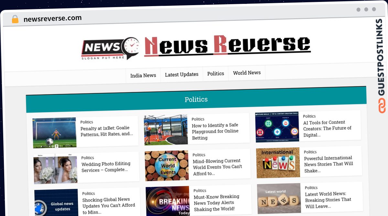Image resolution: width=388 pixels, height=216 pixels.
Task: Open the Safe Playground for Online Betting article
Action: coord(215,132)
